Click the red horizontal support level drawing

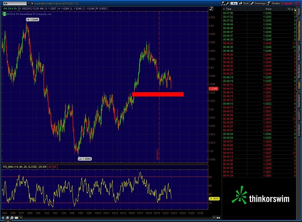(x=158, y=94)
